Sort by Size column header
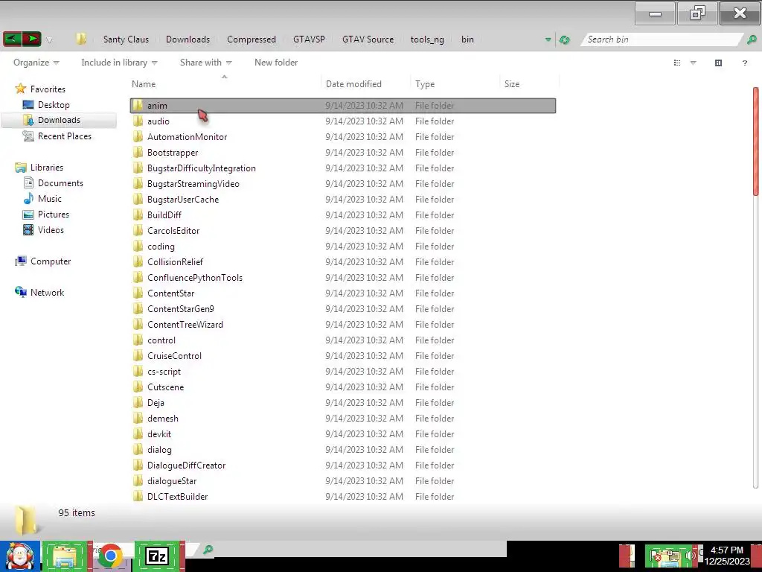The width and height of the screenshot is (762, 572). 529,83
